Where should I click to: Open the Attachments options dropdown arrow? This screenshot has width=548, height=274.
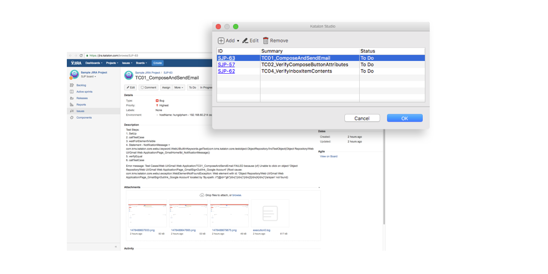pyautogui.click(x=319, y=188)
